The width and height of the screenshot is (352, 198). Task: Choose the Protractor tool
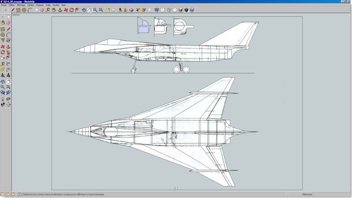click(3, 70)
